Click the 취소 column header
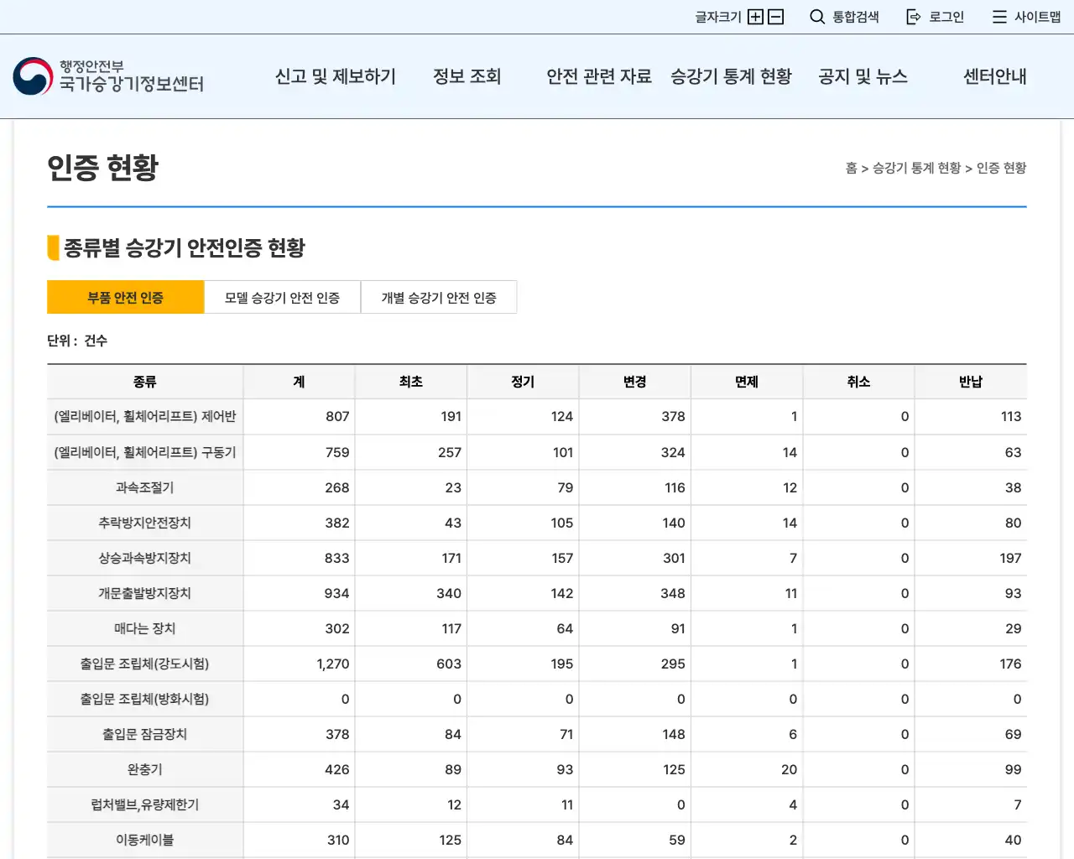Screen dimensions: 1074x859 (x=858, y=382)
